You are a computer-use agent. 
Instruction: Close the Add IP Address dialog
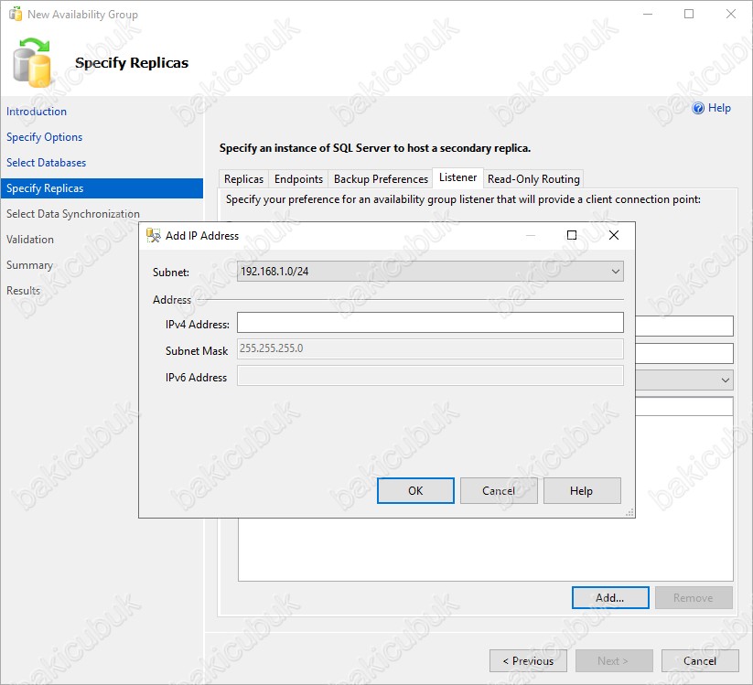click(x=614, y=235)
